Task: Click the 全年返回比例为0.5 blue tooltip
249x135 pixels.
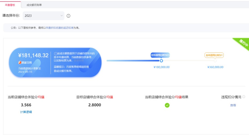Action: coord(160,55)
